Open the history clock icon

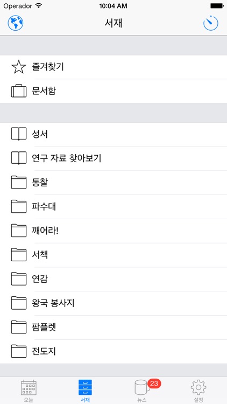click(x=211, y=23)
